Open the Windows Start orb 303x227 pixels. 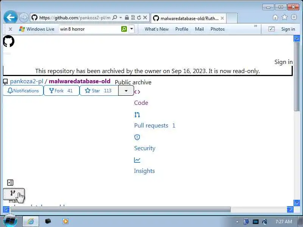coord(10,221)
